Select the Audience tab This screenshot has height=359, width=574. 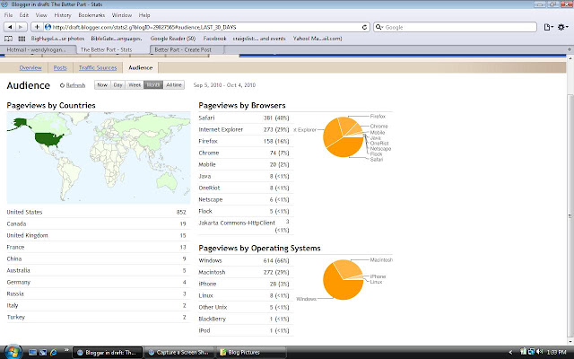[141, 68]
